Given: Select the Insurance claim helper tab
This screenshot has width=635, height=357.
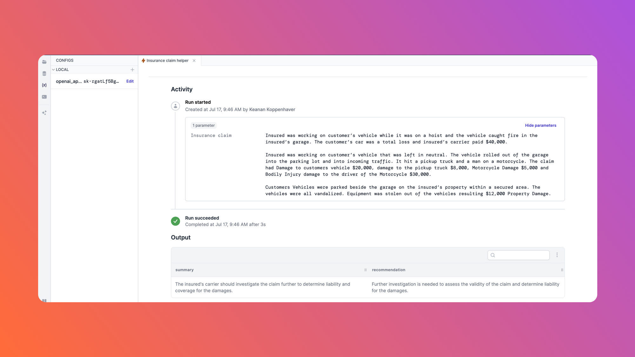Looking at the screenshot, I should click(x=167, y=60).
